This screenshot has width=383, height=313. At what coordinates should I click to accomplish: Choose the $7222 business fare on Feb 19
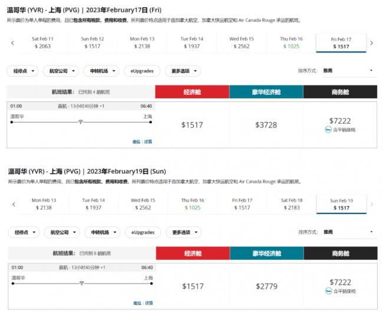coord(341,286)
